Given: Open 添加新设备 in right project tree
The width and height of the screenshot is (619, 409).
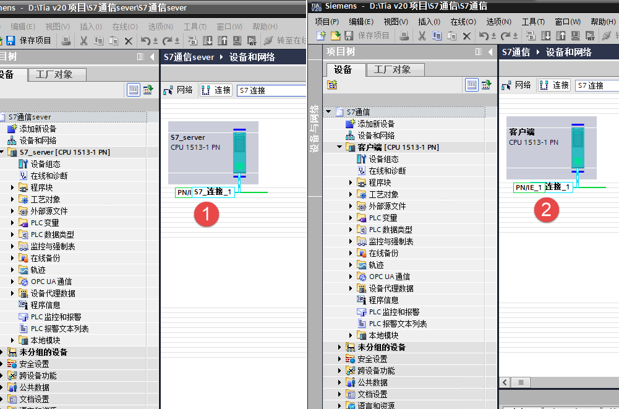Looking at the screenshot, I should [375, 124].
